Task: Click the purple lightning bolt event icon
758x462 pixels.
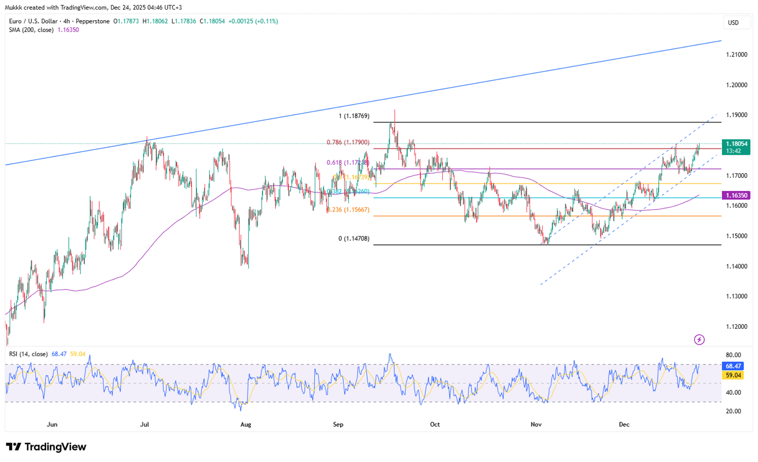Action: (699, 340)
